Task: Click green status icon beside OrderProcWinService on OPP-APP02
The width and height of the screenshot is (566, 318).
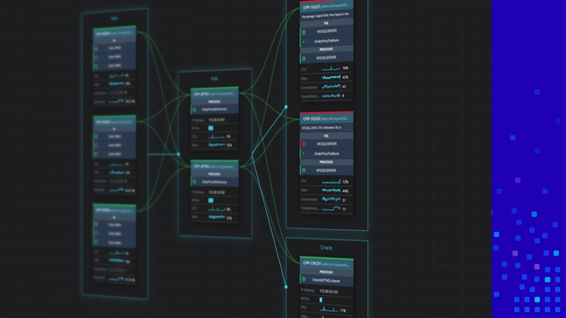Action: (x=194, y=180)
